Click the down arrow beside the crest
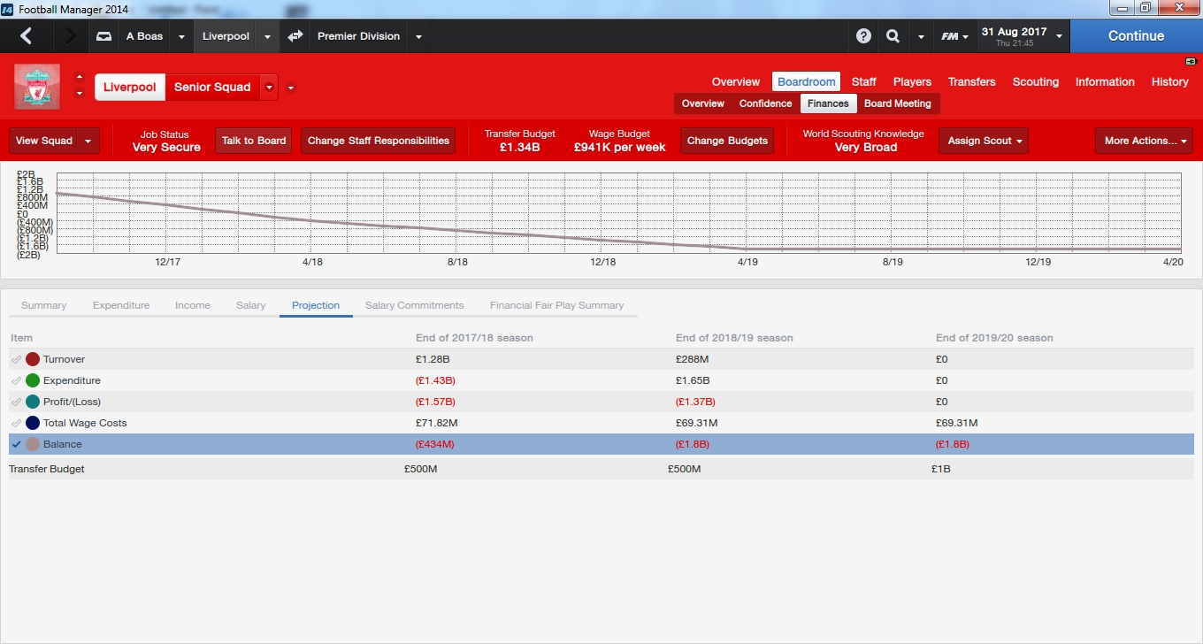The height and width of the screenshot is (644, 1203). click(80, 93)
